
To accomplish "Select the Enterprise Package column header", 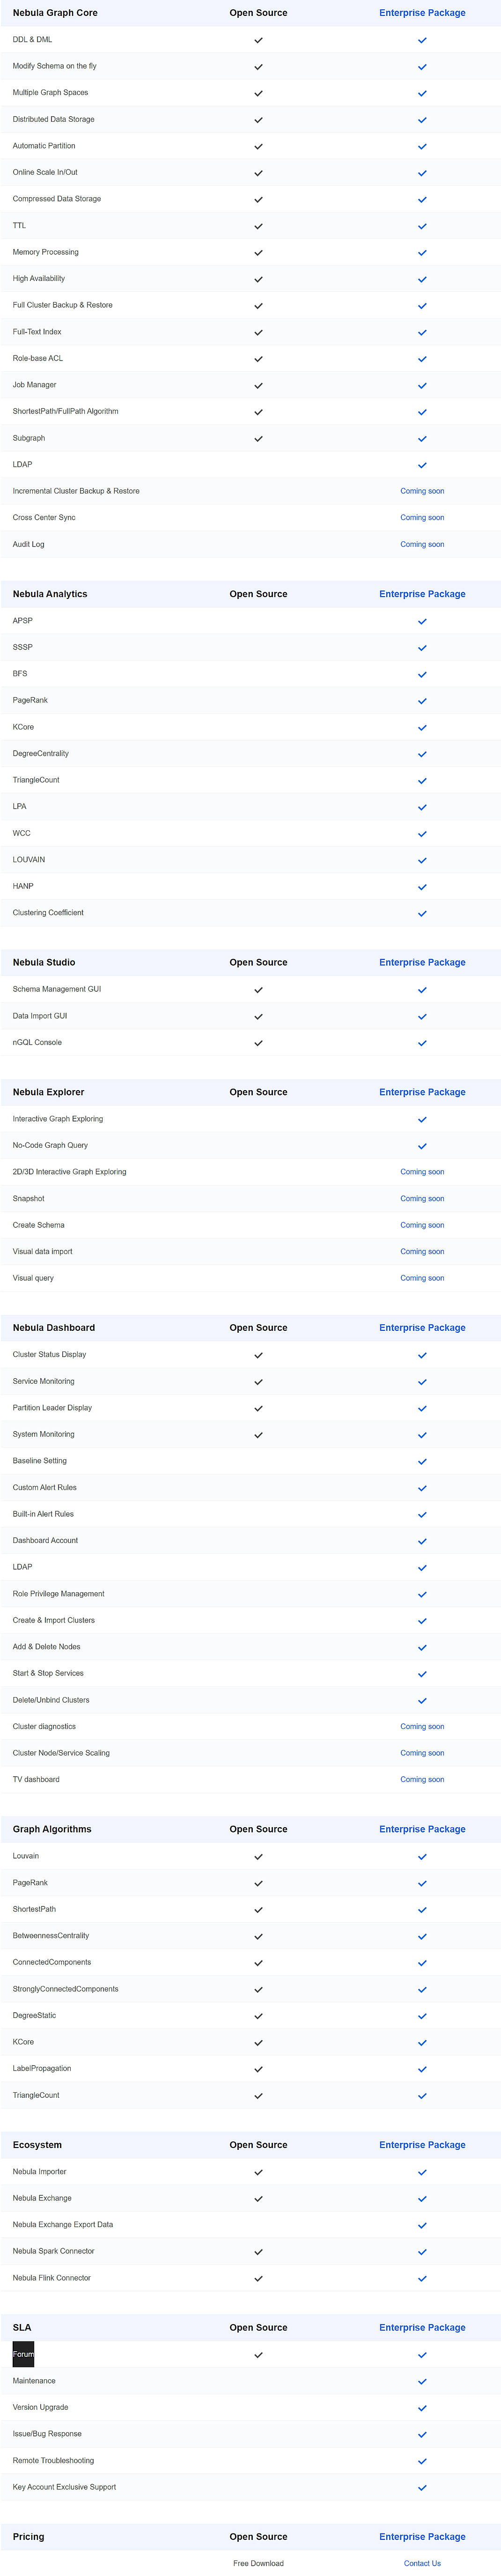I will click(x=422, y=12).
